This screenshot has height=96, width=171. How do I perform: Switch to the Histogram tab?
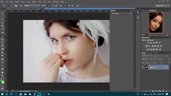coord(145,10)
